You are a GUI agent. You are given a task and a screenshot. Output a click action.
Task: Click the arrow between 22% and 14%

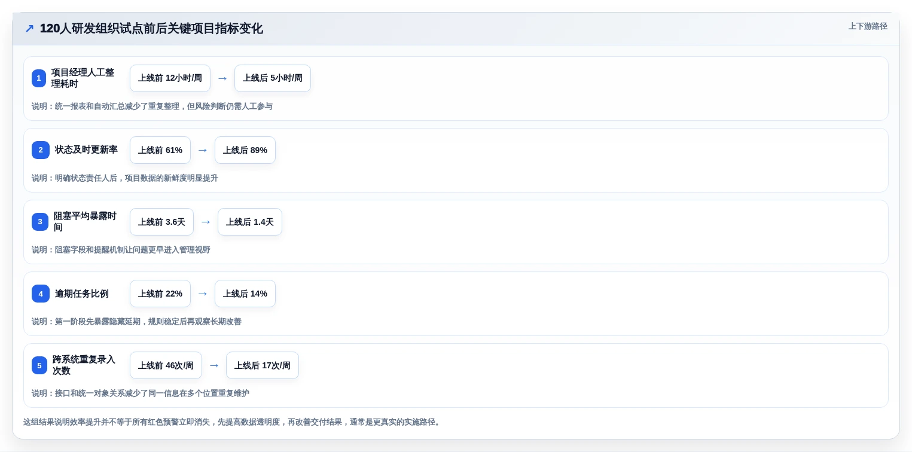coord(203,294)
